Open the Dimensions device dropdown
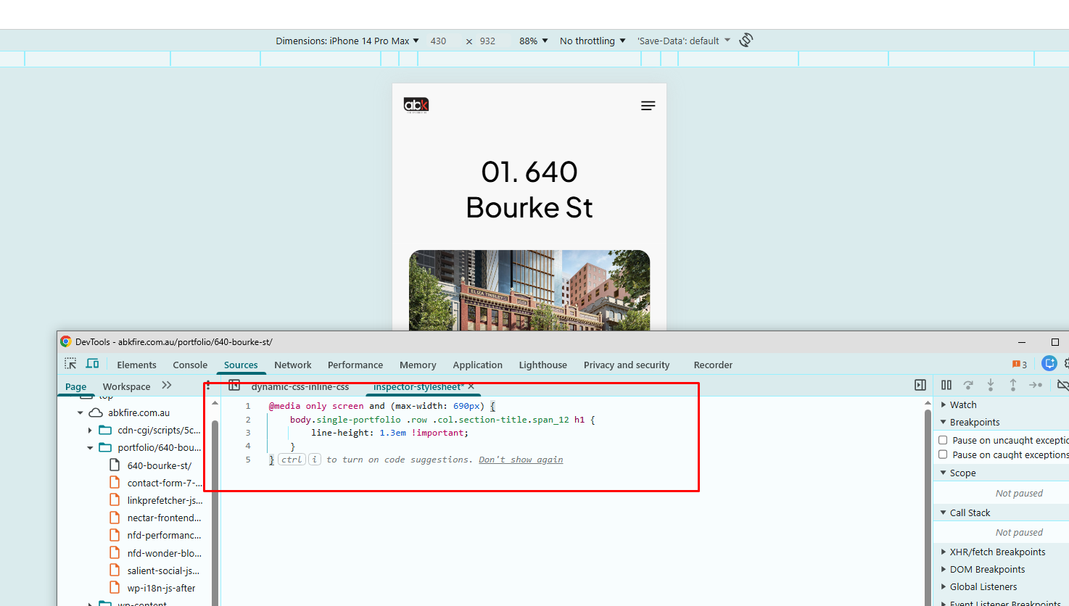 347,41
